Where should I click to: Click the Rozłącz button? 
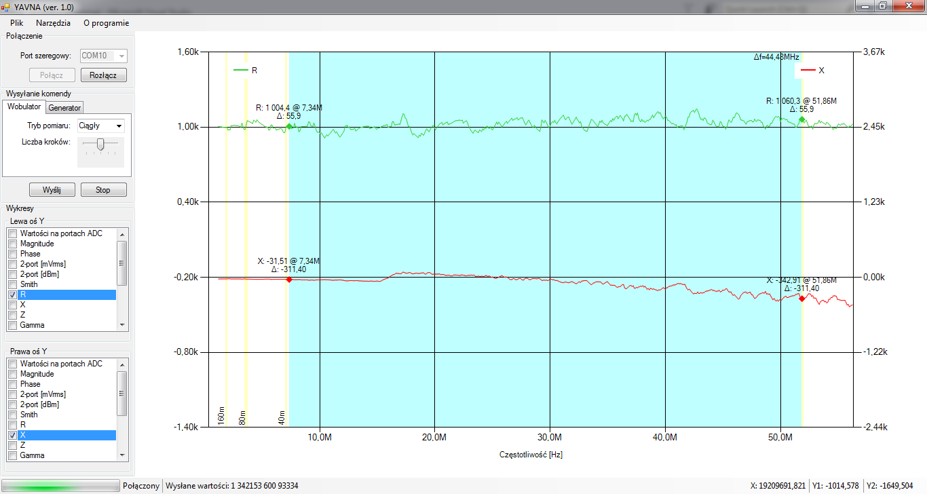[103, 75]
